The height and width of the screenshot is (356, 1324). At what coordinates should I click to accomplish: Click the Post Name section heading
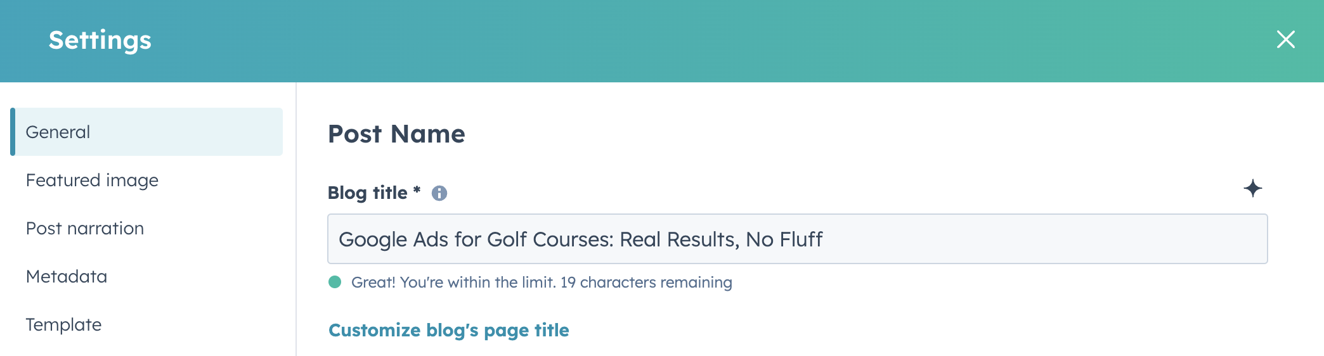396,134
